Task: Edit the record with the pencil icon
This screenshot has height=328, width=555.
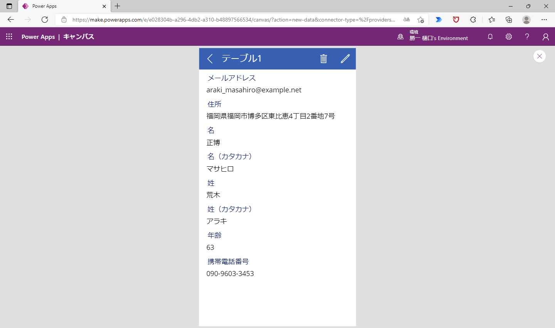Action: (x=345, y=59)
